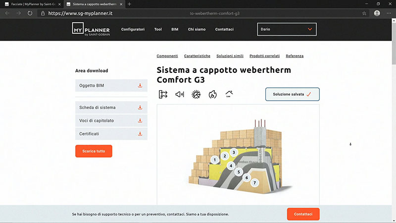Open the Dario user dropdown
Viewport: 396px width, 223px height.
click(x=287, y=30)
